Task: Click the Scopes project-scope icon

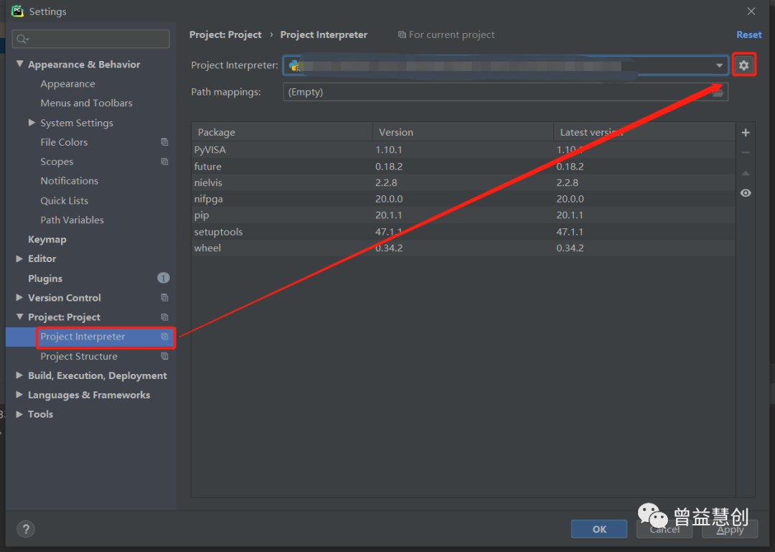Action: (164, 162)
